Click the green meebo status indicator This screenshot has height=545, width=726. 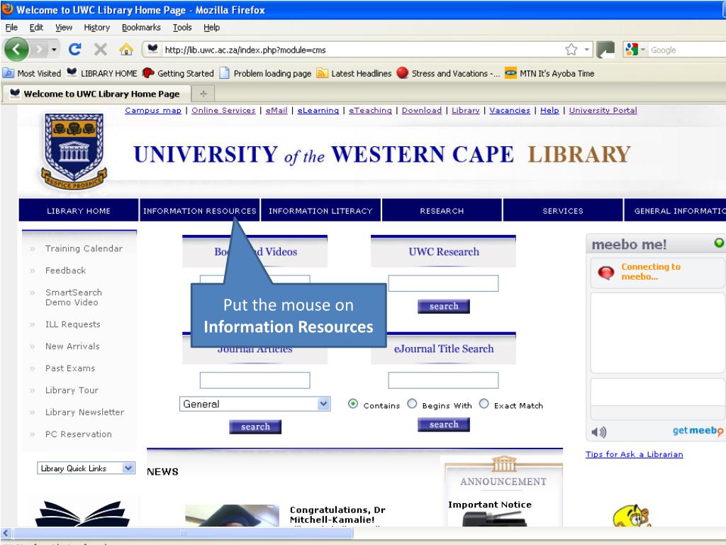click(719, 243)
